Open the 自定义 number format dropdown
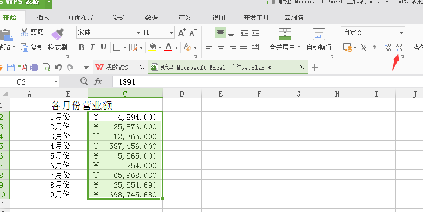 [x=402, y=33]
